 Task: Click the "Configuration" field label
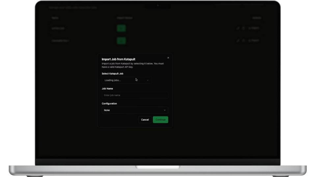(x=109, y=104)
